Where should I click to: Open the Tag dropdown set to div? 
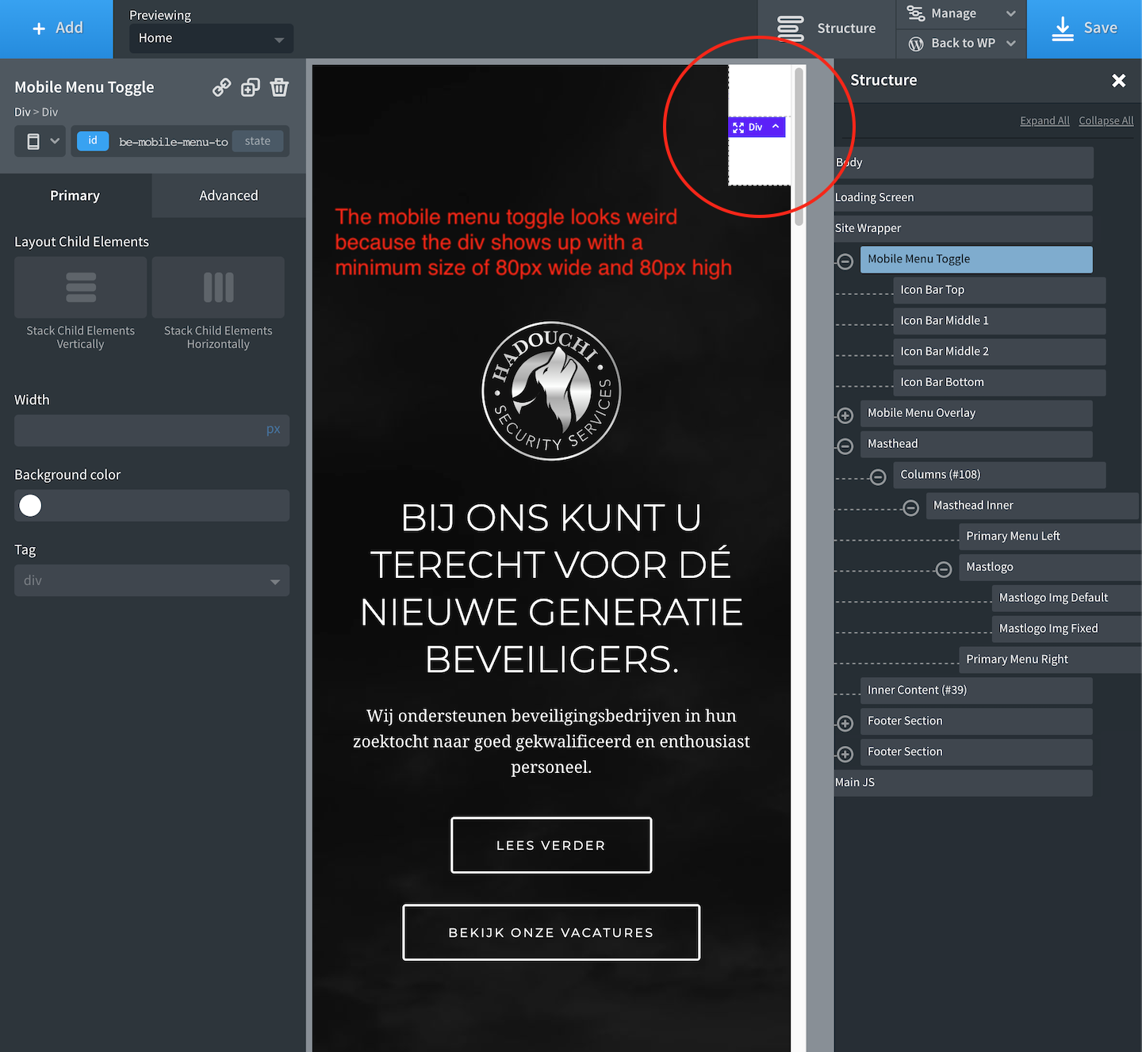click(151, 580)
